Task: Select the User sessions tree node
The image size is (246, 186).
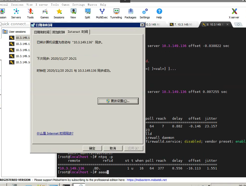Action: (x=17, y=32)
